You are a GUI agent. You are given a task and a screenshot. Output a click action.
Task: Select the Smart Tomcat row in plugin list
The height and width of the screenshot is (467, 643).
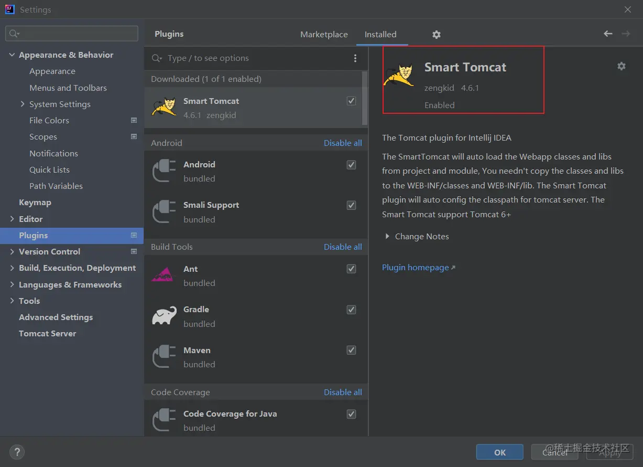[253, 108]
